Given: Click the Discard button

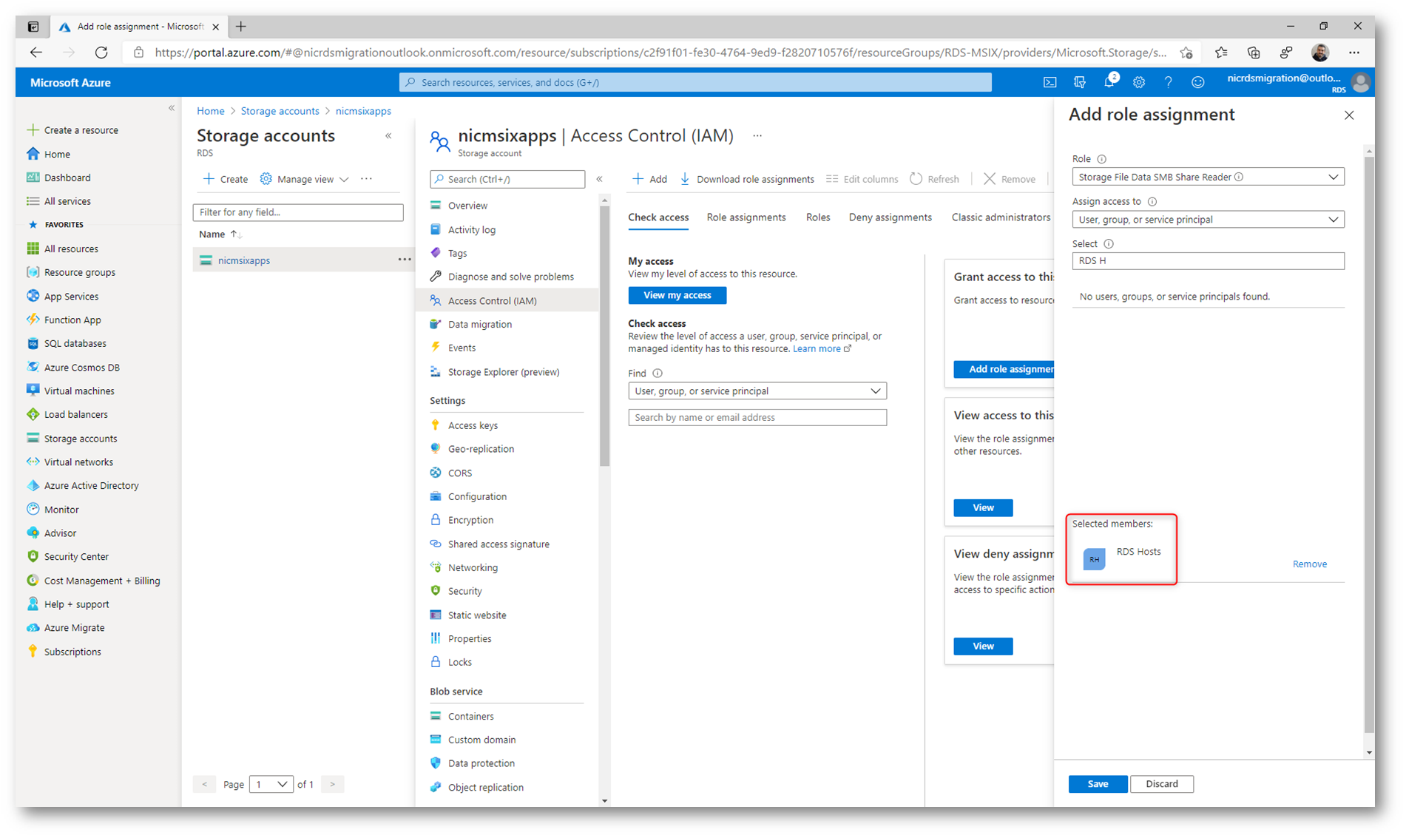Looking at the screenshot, I should coord(1162,784).
